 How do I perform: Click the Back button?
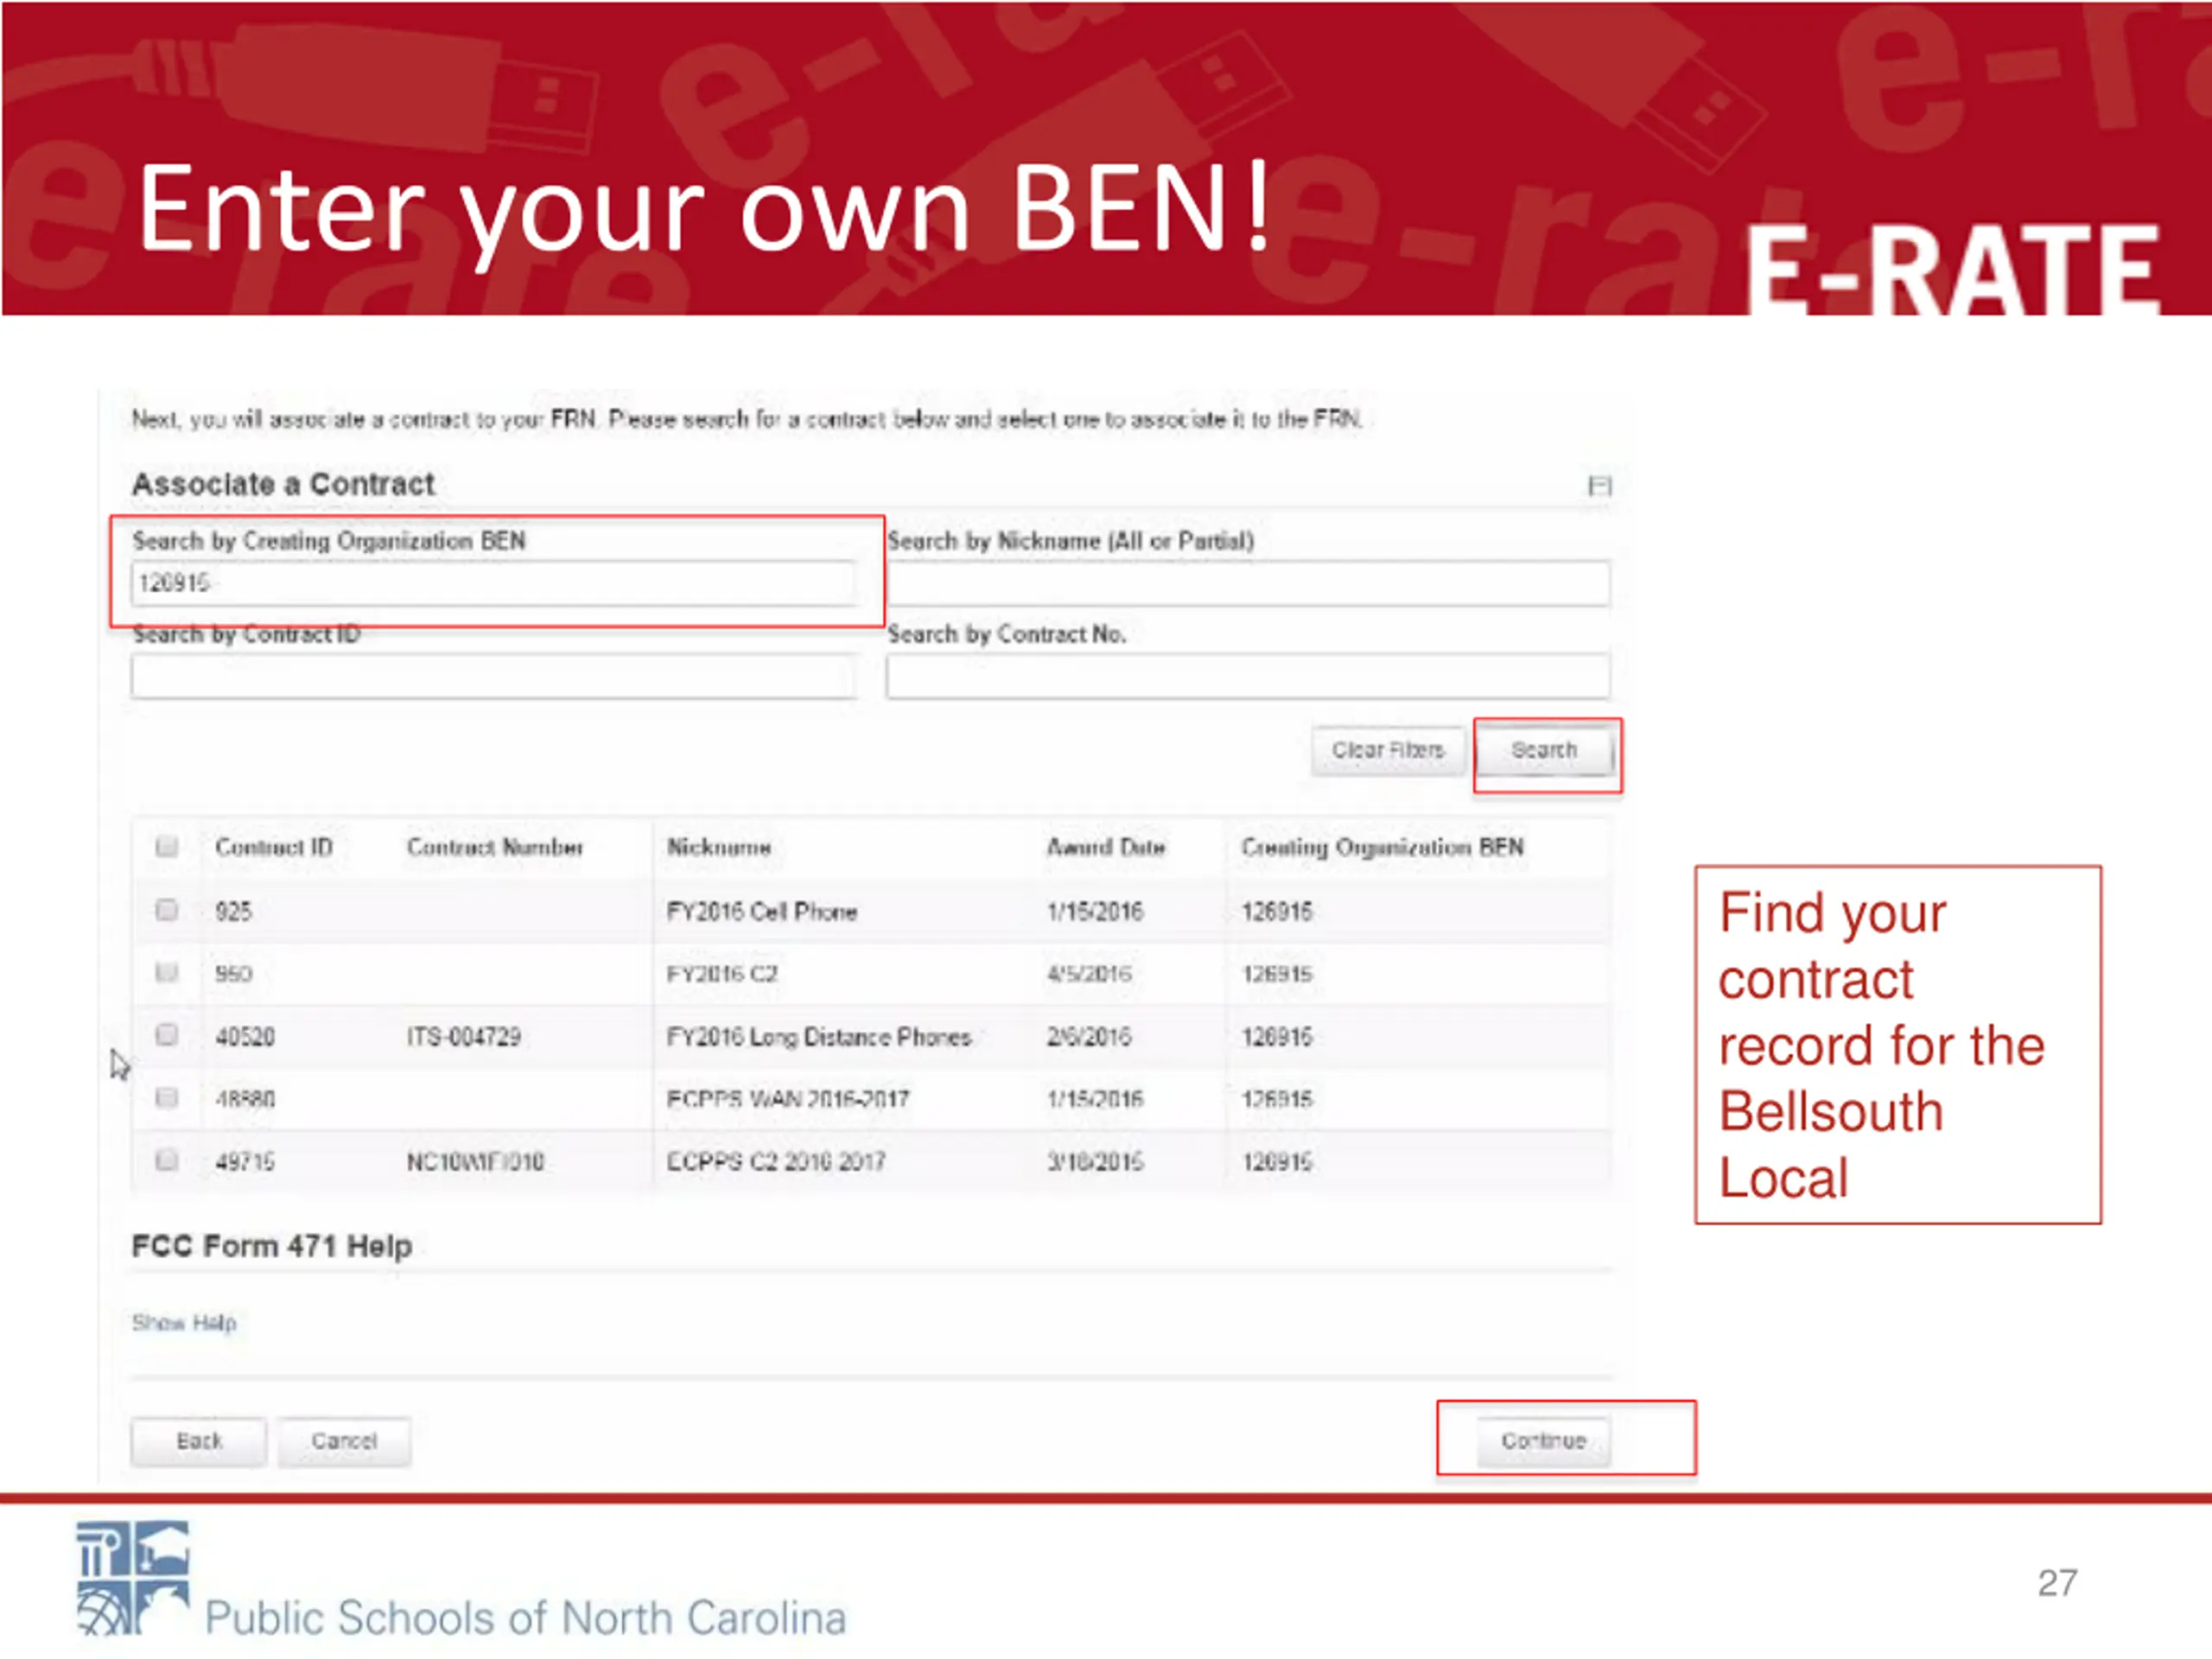[x=199, y=1441]
